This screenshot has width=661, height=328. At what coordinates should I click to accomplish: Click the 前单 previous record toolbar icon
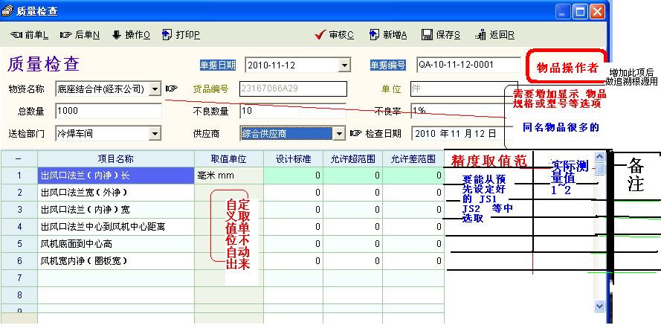click(16, 35)
